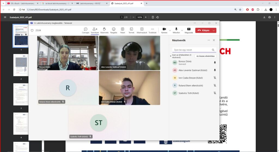Toggle the Mikrofon mute state

tap(176, 30)
